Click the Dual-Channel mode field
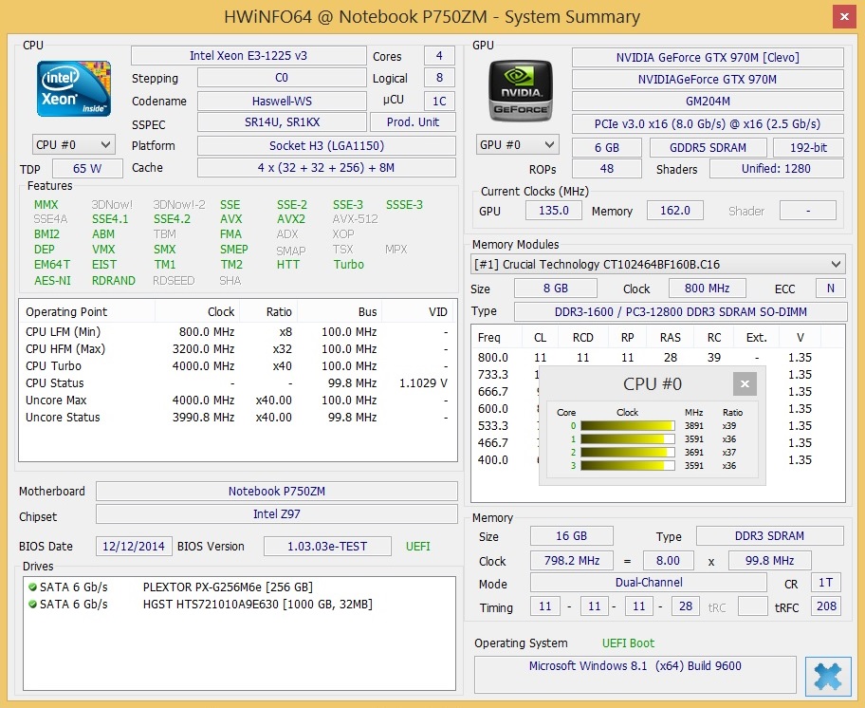 click(649, 582)
